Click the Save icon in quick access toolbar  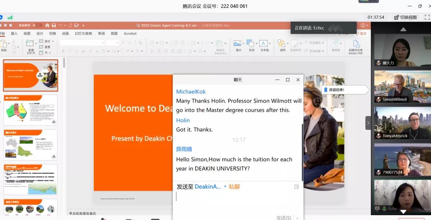pyautogui.click(x=54, y=26)
